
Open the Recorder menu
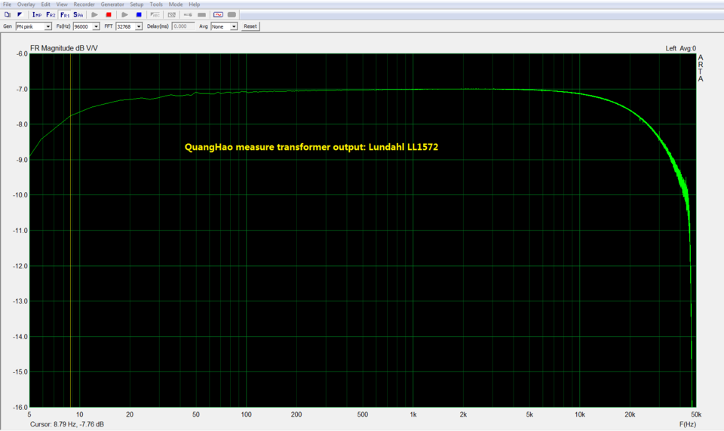[x=84, y=5]
